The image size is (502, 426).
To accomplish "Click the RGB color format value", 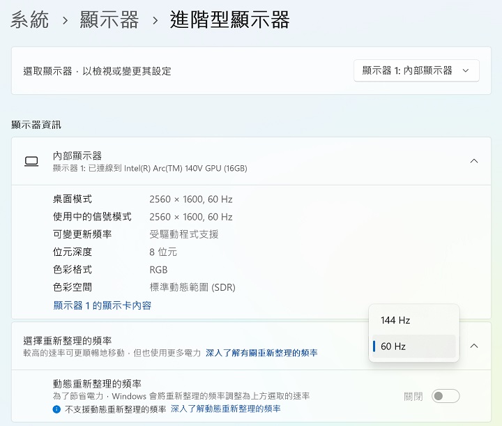I will coord(158,270).
